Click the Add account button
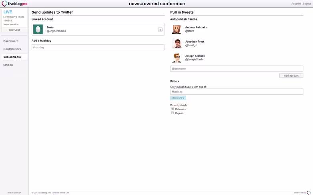313x195 pixels. (291, 76)
